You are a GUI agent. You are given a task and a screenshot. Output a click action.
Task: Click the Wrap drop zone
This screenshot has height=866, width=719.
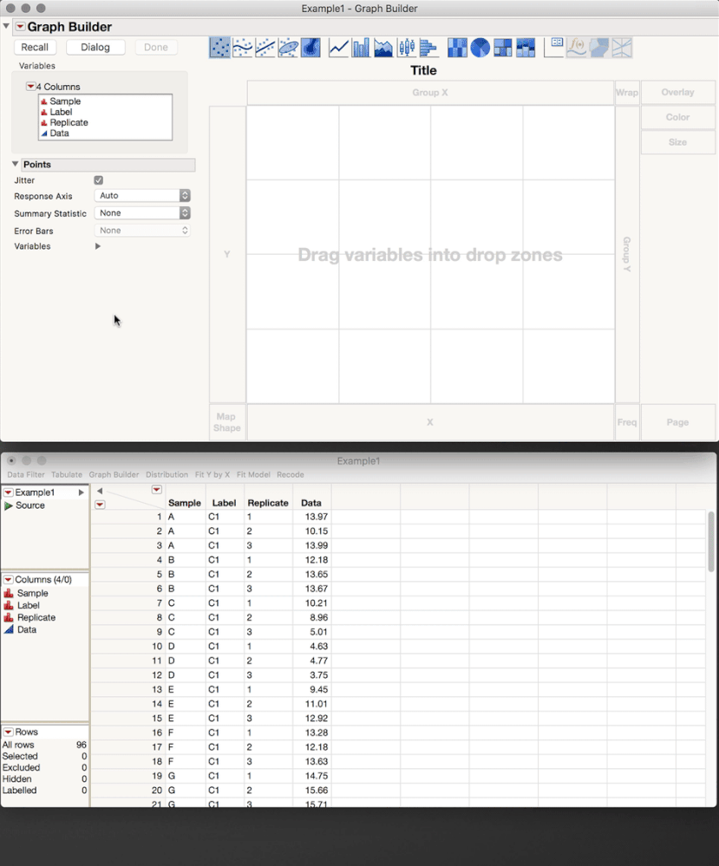click(627, 93)
